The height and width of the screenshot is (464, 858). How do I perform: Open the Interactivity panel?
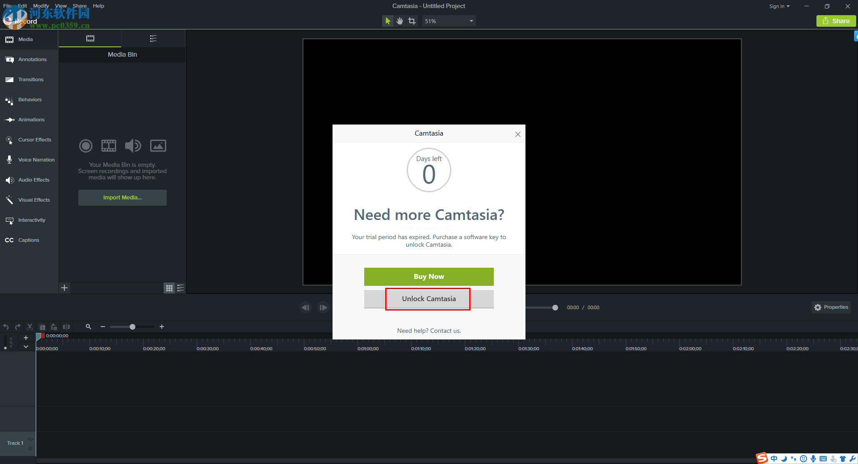pyautogui.click(x=29, y=220)
